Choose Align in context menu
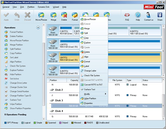The height and width of the screenshot is (129, 166). coord(94,57)
